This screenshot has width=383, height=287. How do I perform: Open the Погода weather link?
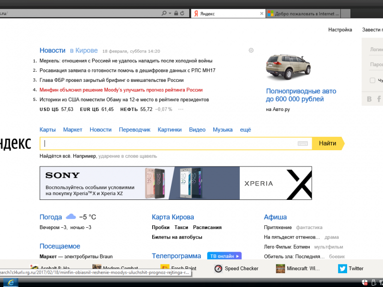pyautogui.click(x=51, y=217)
